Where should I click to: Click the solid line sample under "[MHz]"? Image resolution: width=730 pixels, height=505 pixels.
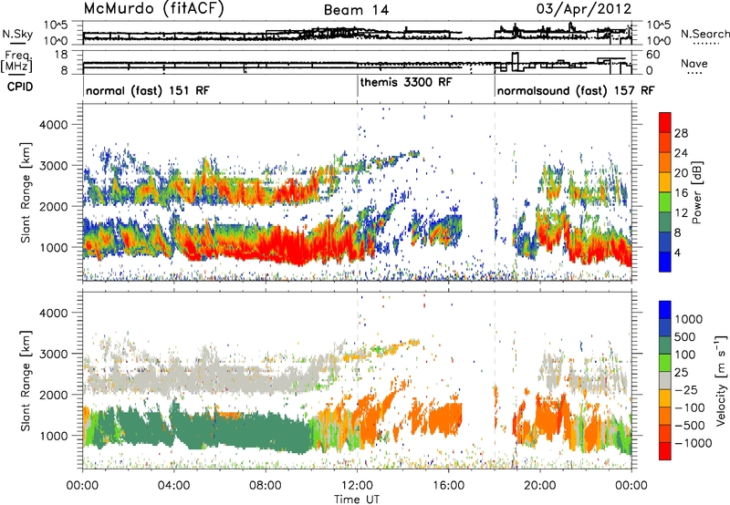pos(17,75)
